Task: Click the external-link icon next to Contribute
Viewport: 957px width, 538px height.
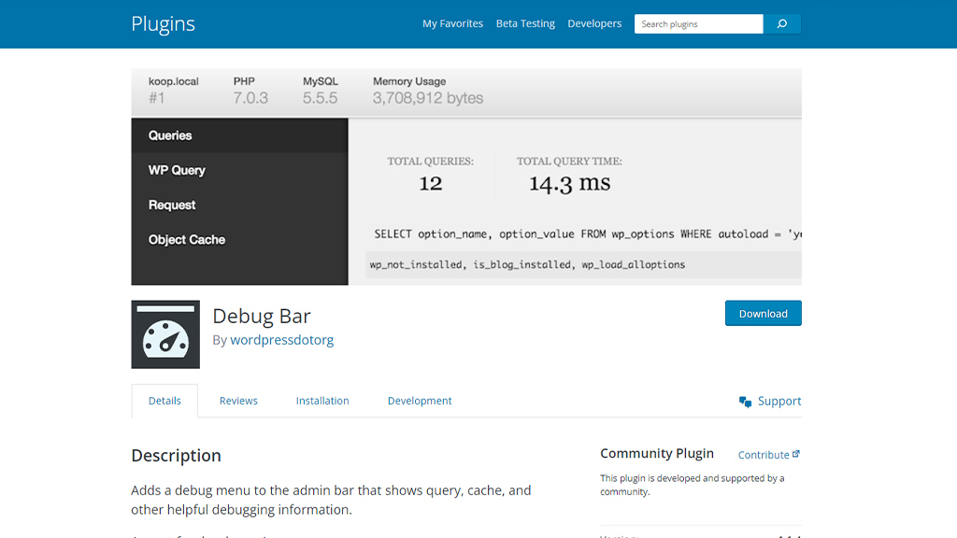Action: click(797, 453)
